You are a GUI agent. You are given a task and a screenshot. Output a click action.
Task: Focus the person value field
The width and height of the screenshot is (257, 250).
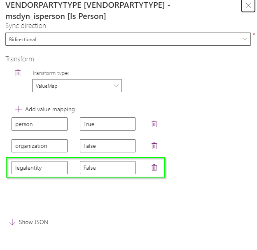coord(40,124)
